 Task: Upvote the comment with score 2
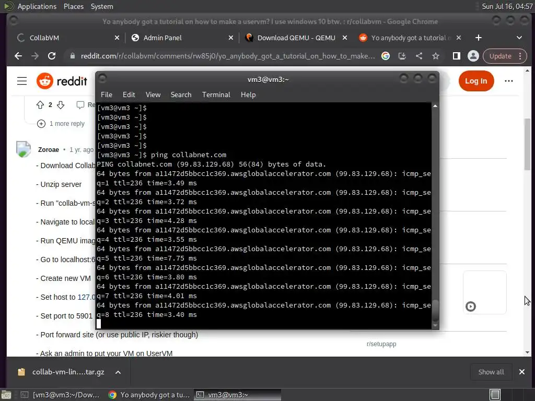coord(40,104)
